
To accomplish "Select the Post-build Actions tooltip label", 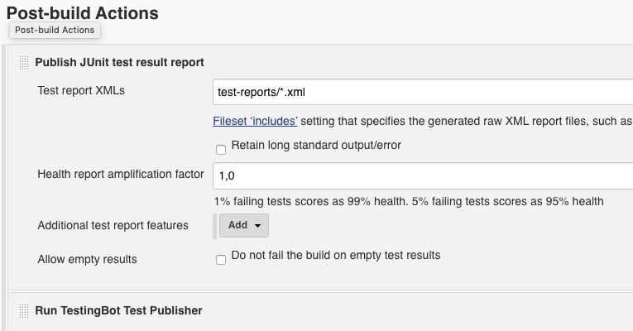I will [55, 31].
